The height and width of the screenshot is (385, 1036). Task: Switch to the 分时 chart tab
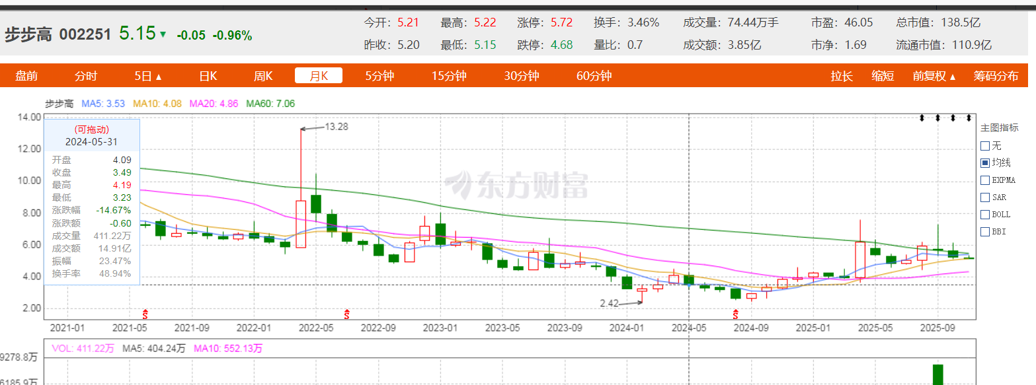[86, 76]
